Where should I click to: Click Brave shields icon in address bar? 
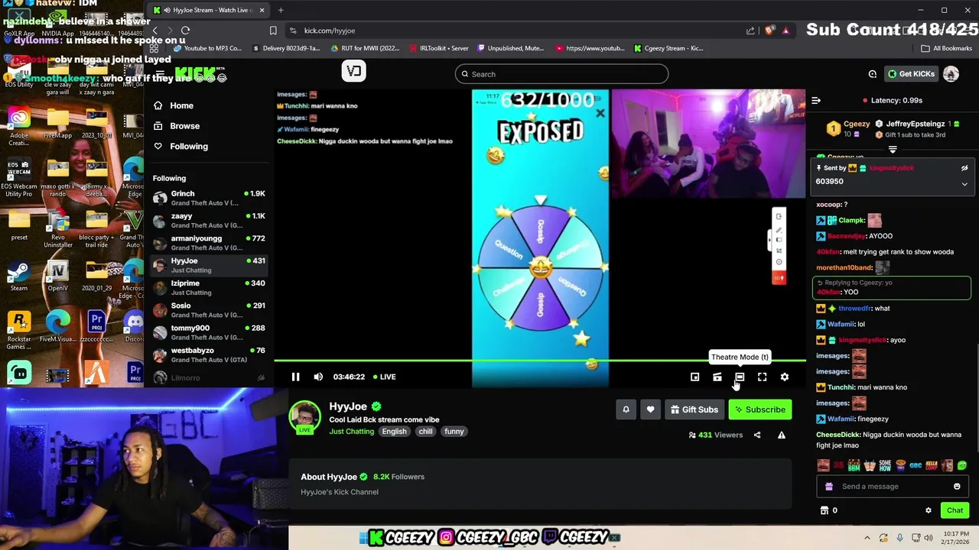(771, 31)
